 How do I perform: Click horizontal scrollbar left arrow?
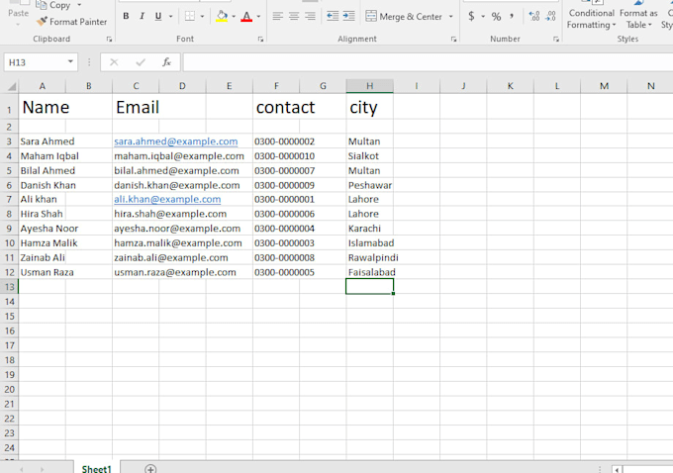pyautogui.click(x=617, y=470)
